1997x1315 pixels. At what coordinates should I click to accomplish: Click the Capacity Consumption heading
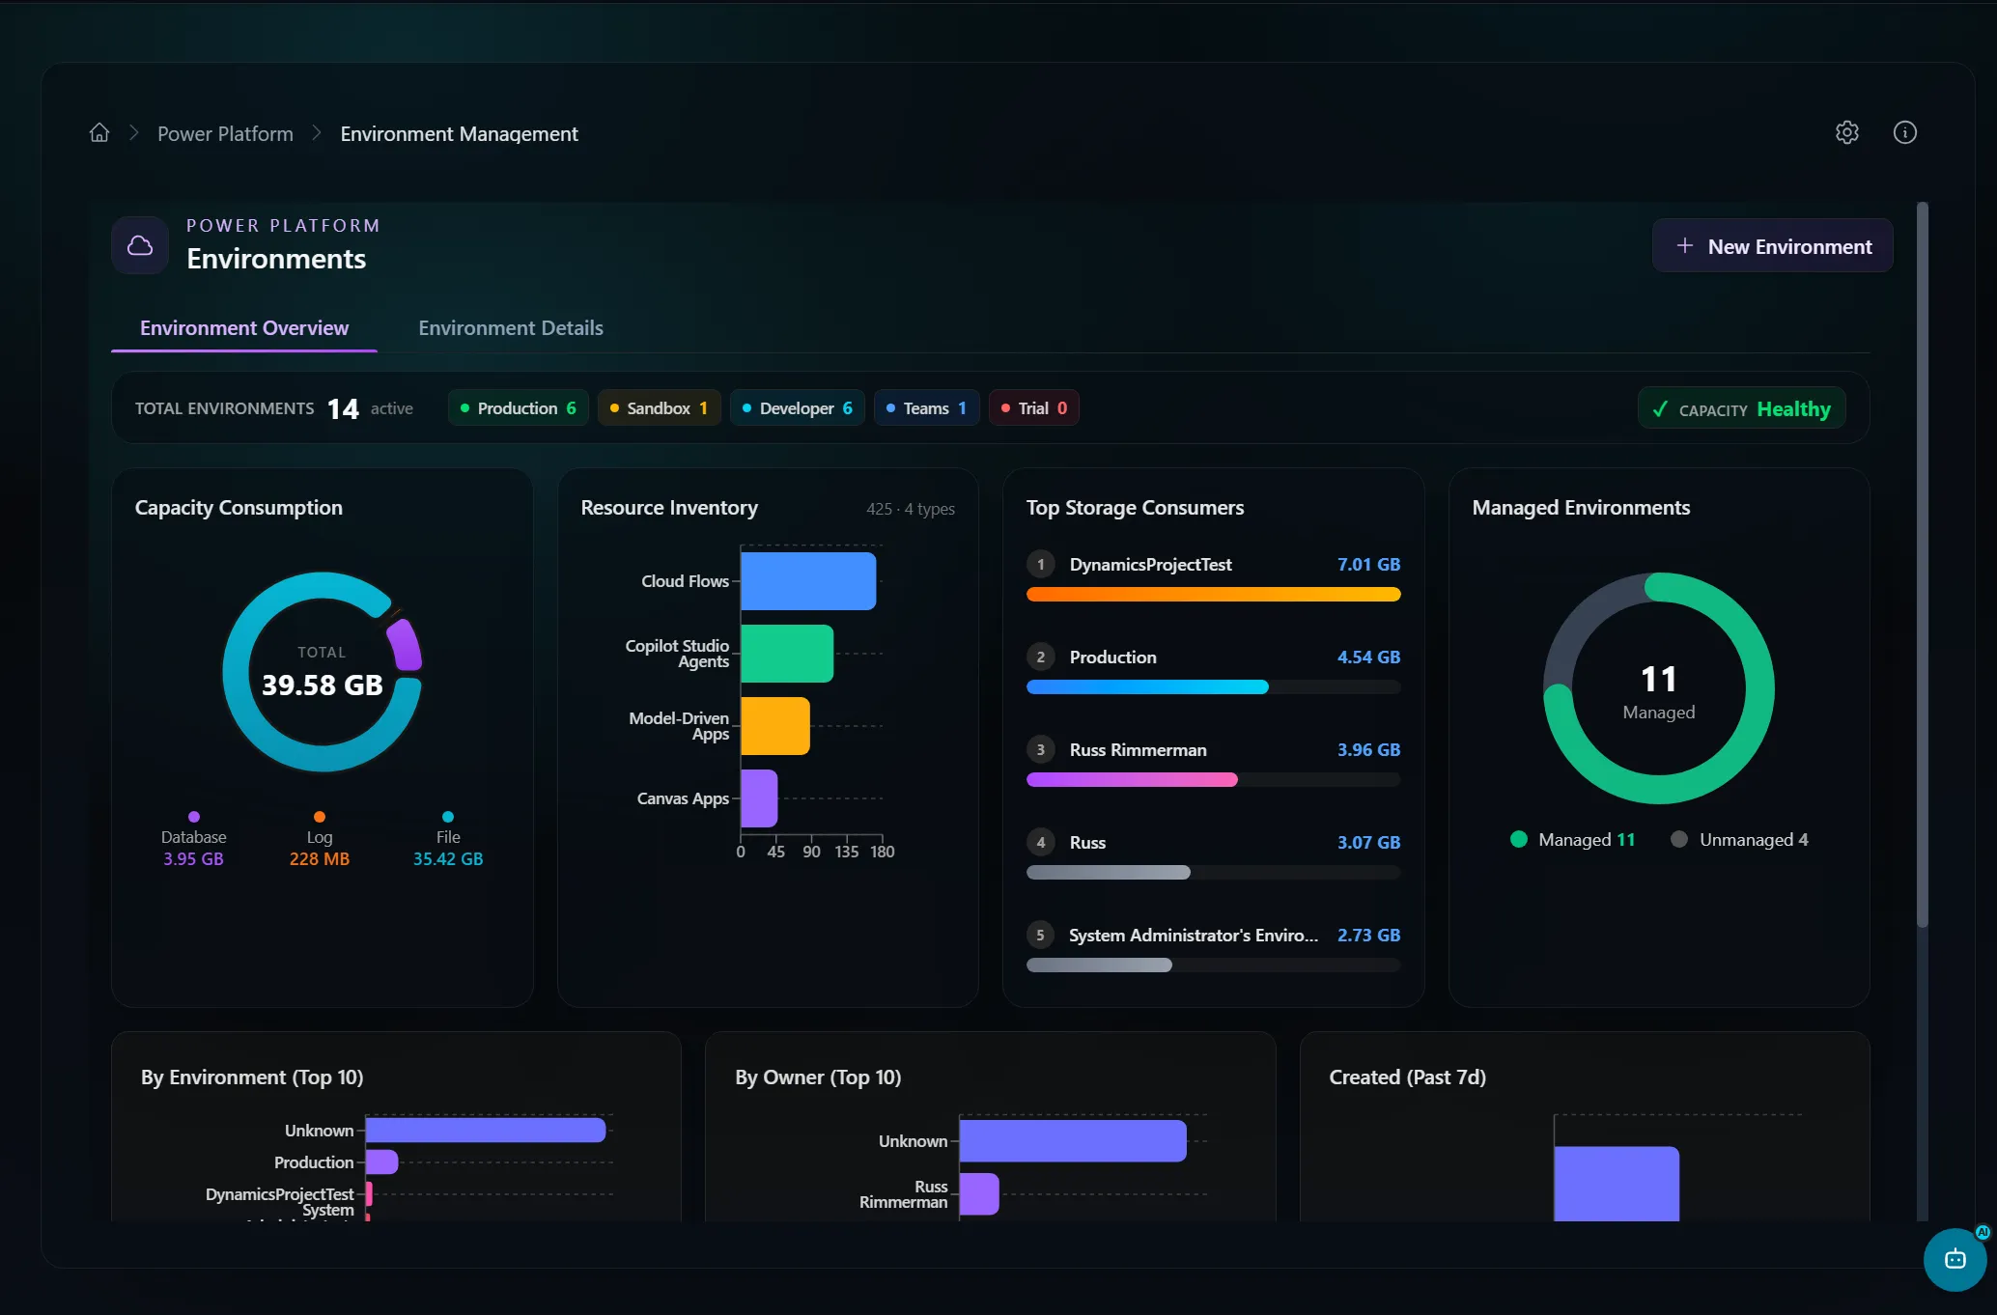pyautogui.click(x=239, y=508)
